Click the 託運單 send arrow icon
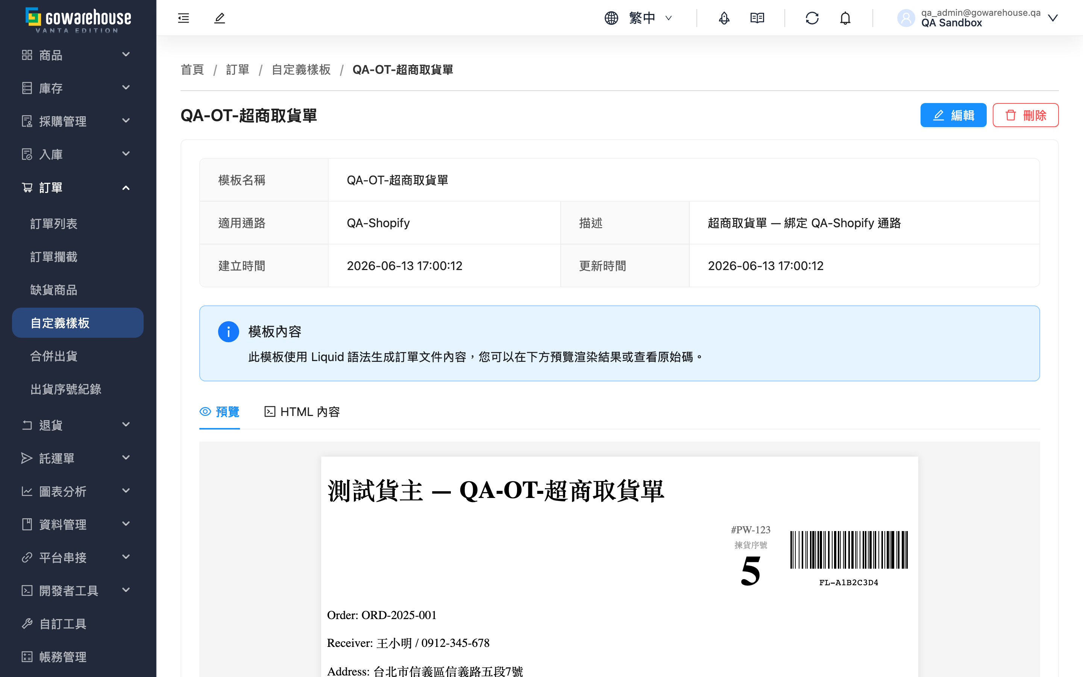Image resolution: width=1083 pixels, height=677 pixels. [x=27, y=458]
